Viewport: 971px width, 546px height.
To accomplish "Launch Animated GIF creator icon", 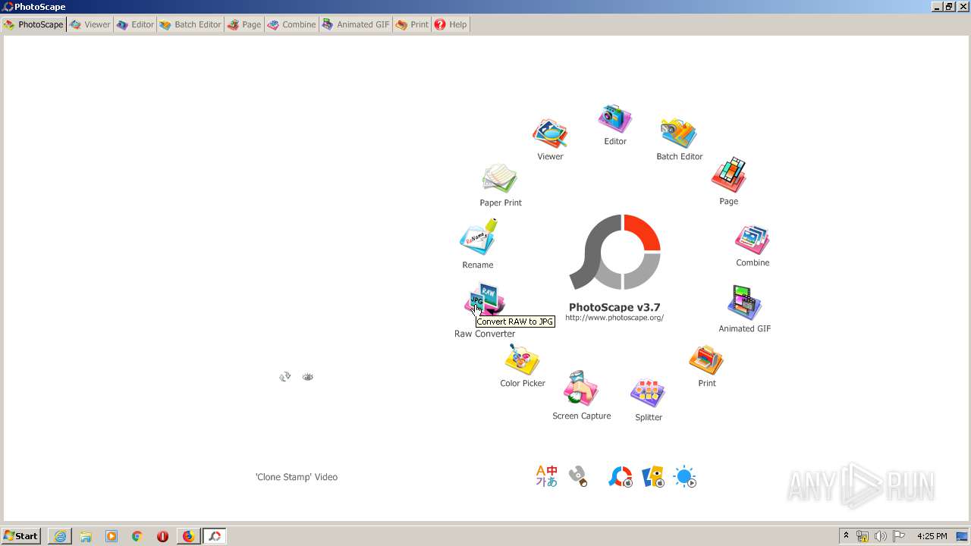I will pos(744,303).
